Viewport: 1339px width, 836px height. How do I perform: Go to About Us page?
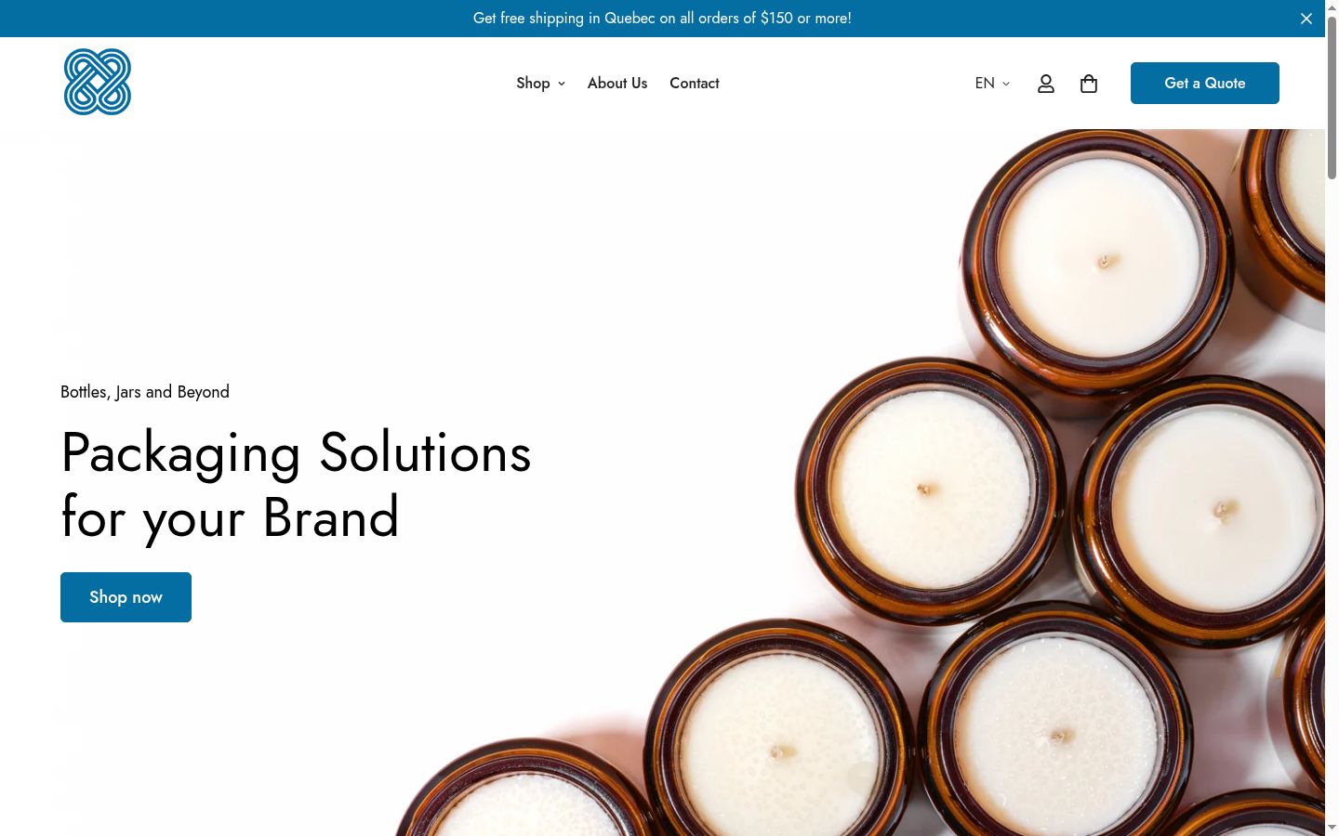tap(617, 84)
